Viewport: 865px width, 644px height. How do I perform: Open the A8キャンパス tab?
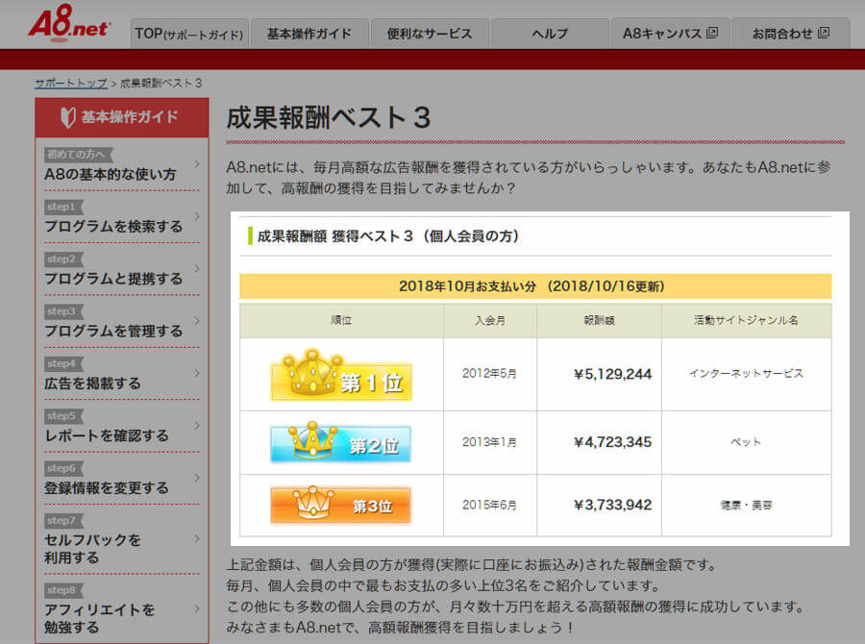coord(670,34)
